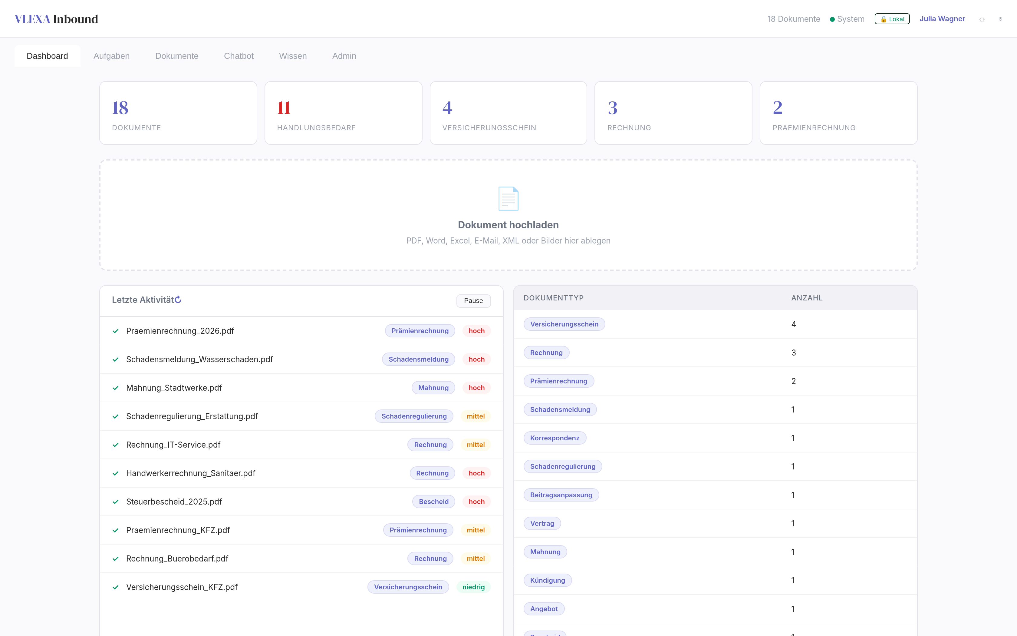Open Rechnung_Buerobedarf.pdf file name
The width and height of the screenshot is (1017, 636).
tap(177, 558)
